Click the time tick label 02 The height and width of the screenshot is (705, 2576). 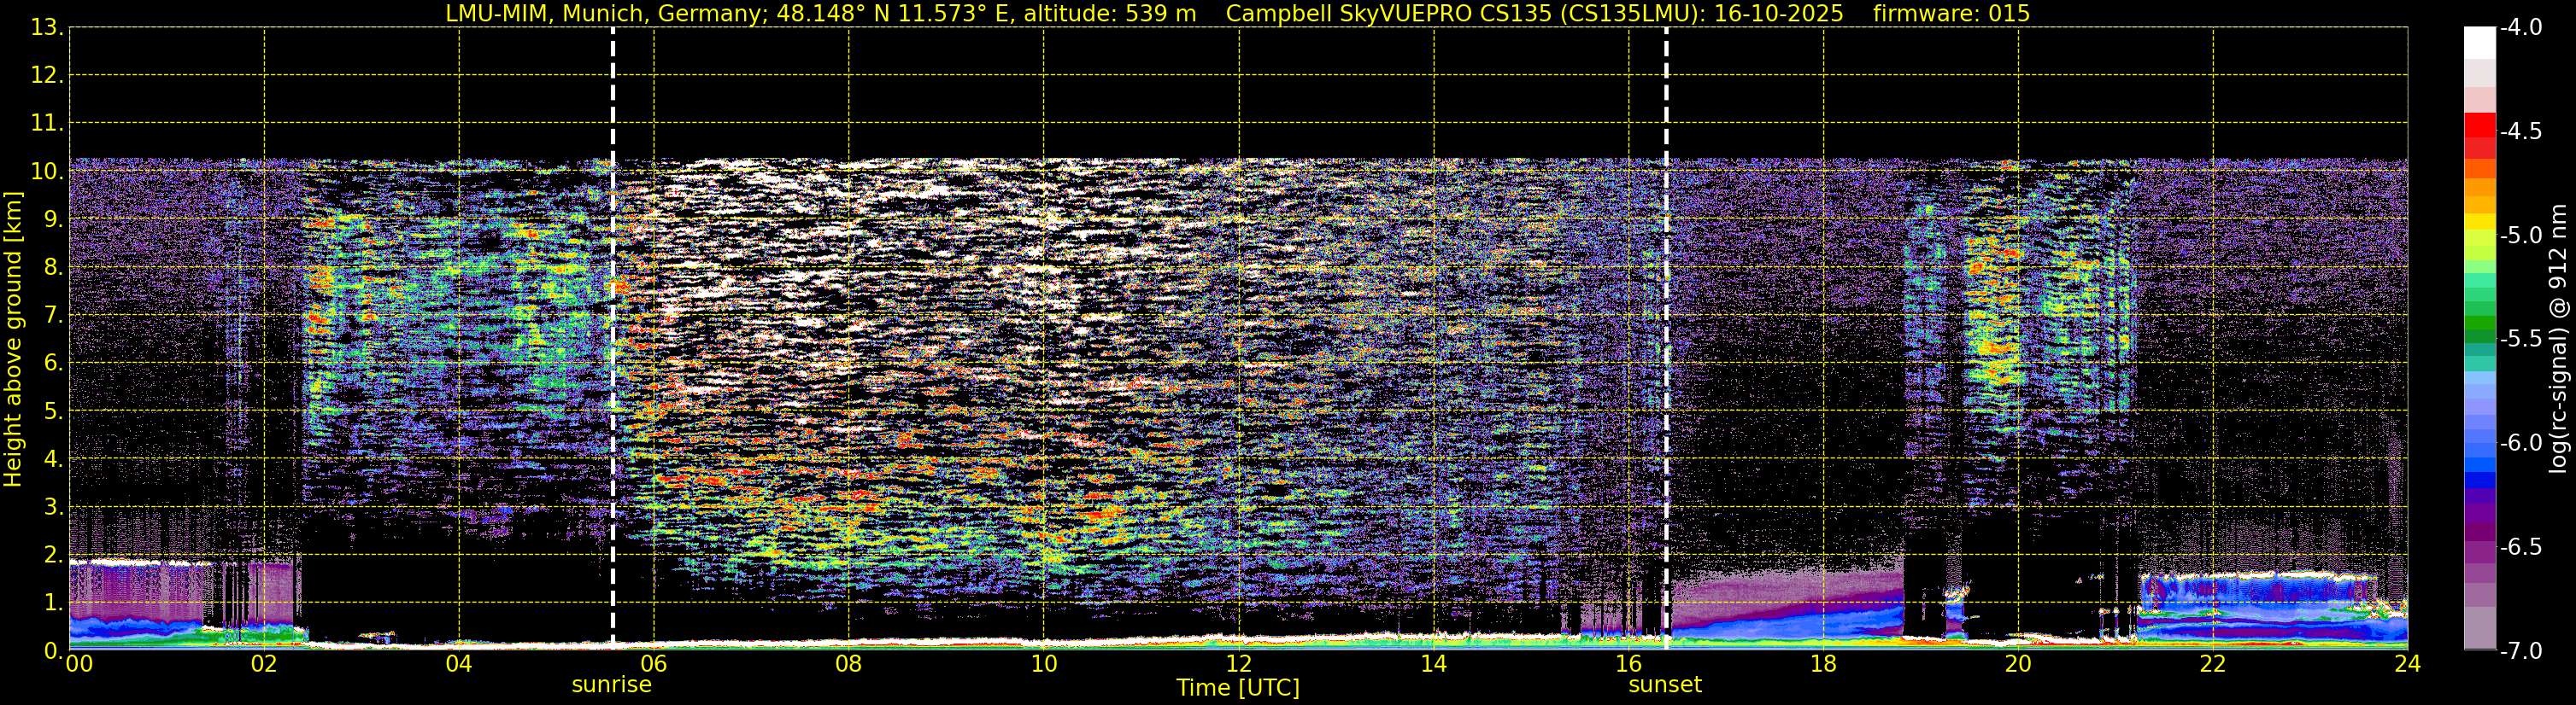point(264,664)
